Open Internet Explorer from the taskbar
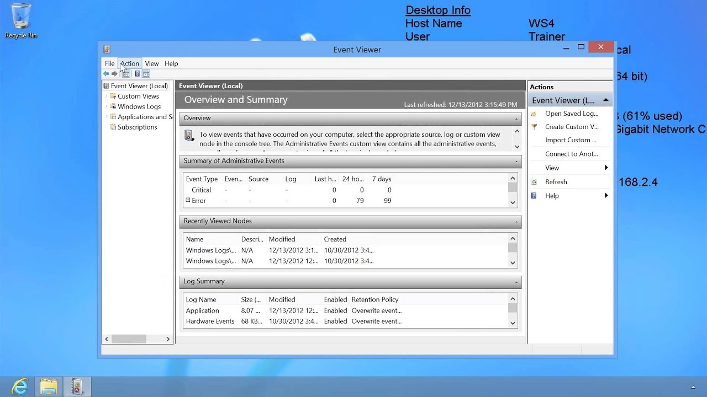Image resolution: width=707 pixels, height=397 pixels. point(20,387)
